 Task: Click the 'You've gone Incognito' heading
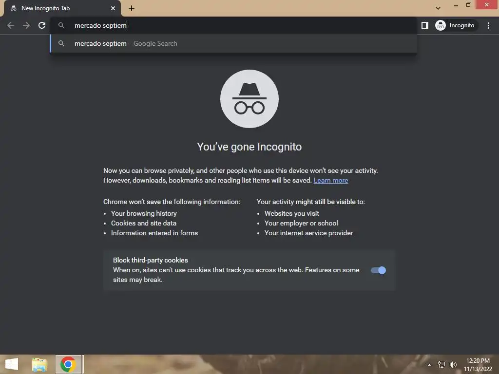click(249, 147)
